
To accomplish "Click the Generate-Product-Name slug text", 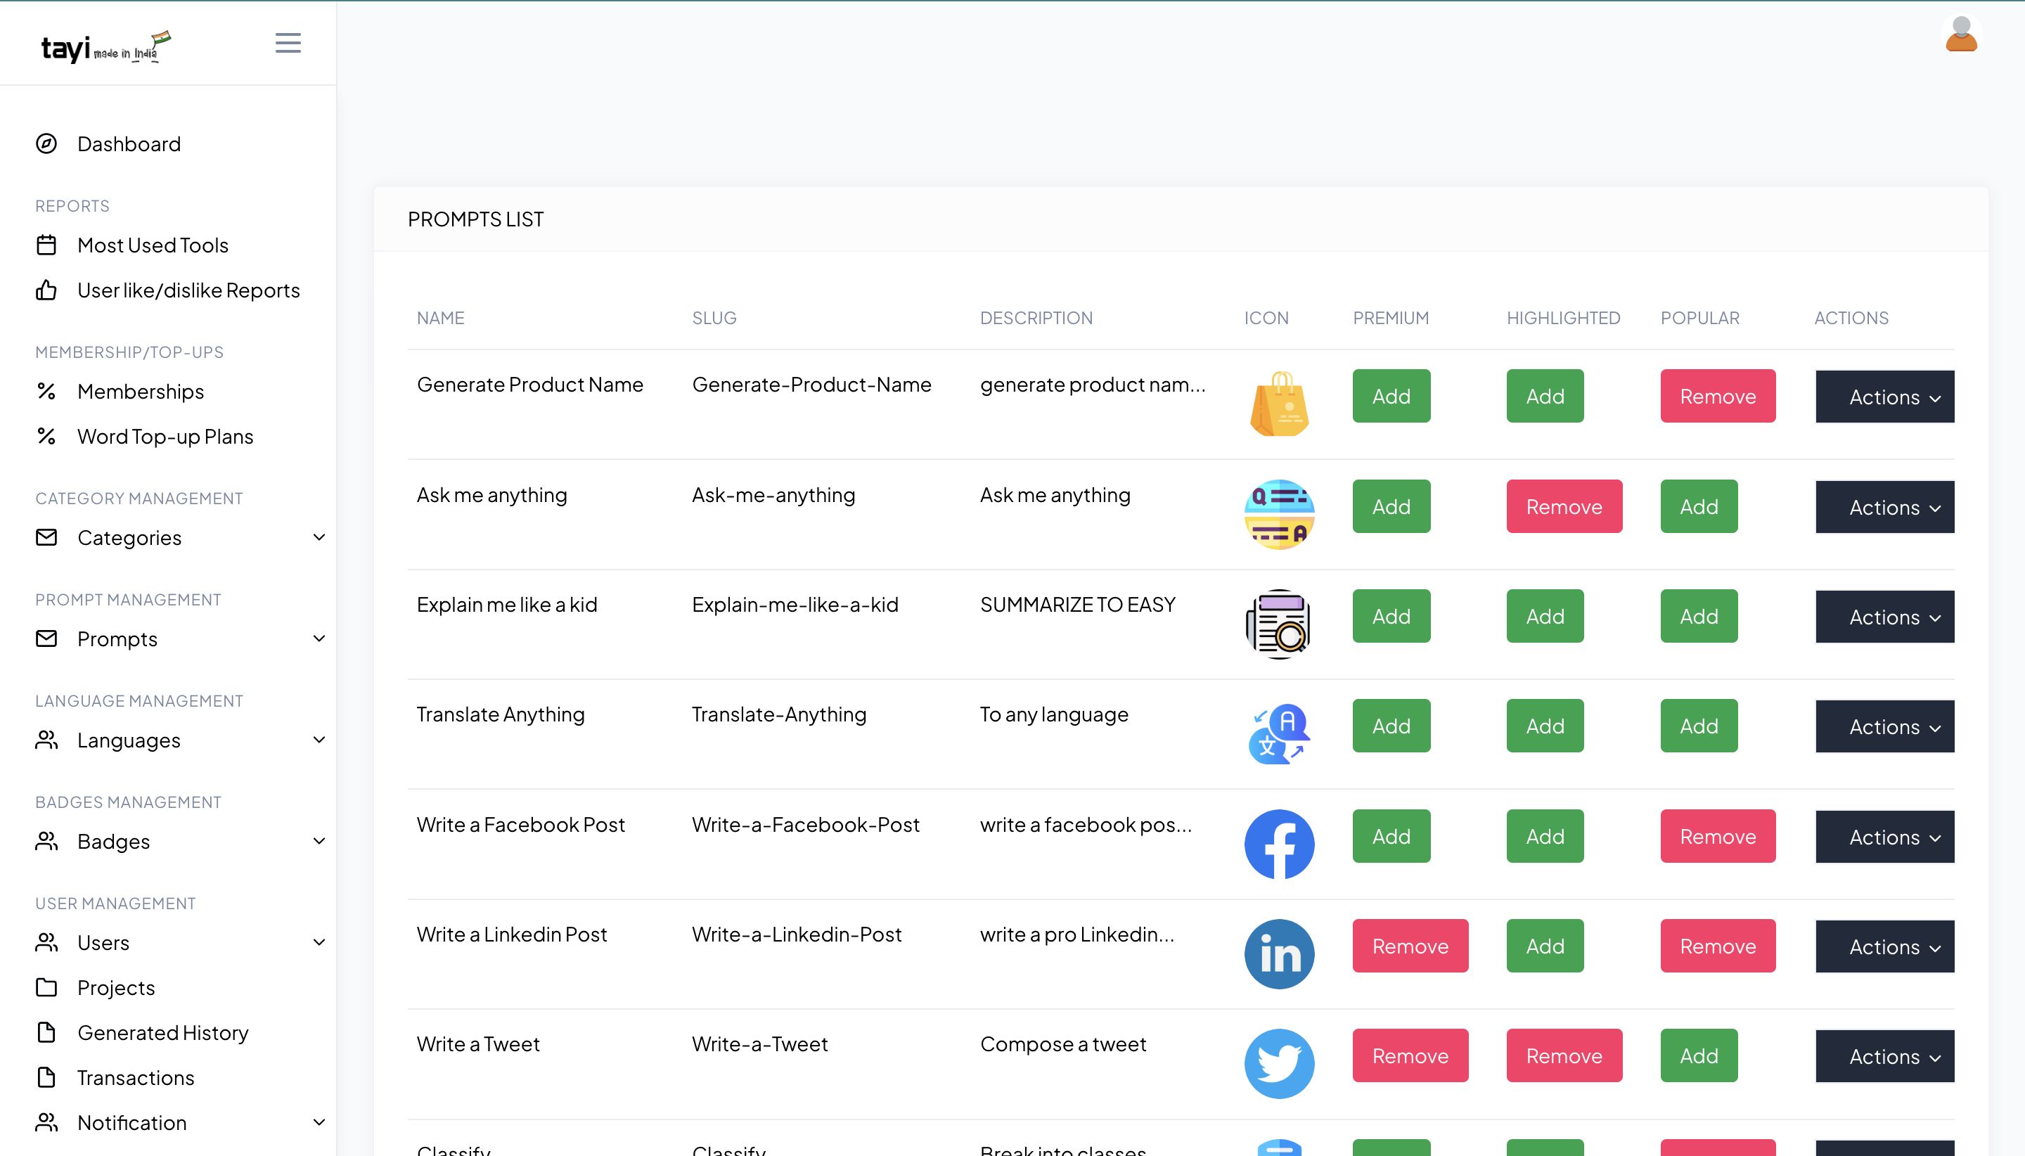I will coord(811,384).
